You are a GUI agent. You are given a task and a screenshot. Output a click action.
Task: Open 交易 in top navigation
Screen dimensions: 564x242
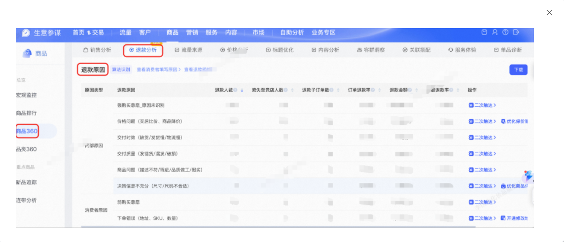(98, 33)
